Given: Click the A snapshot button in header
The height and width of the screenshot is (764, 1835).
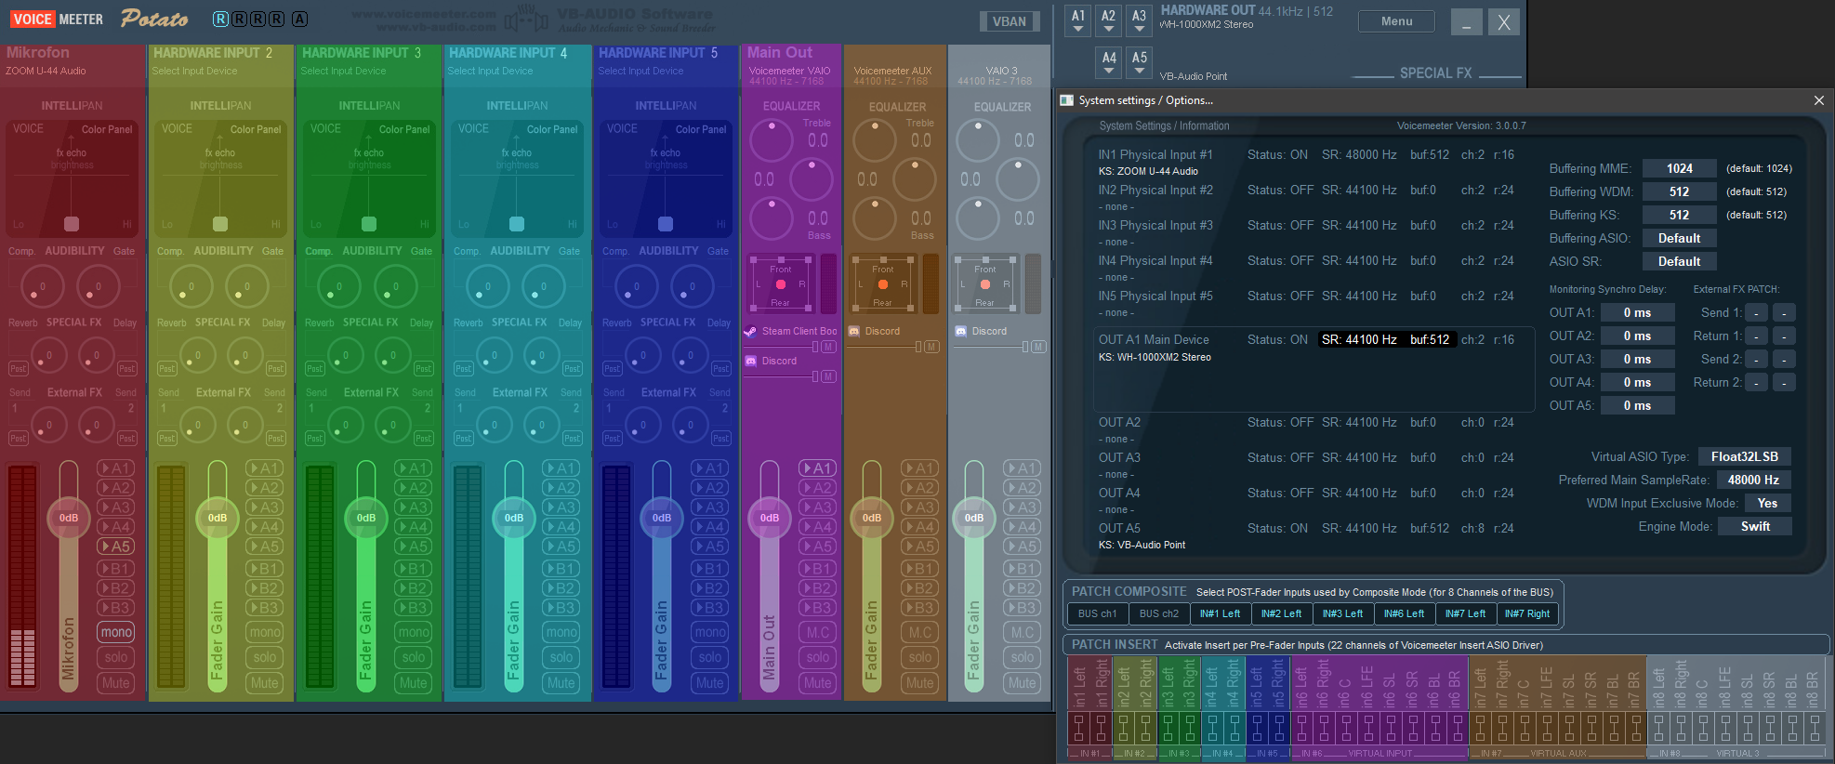Looking at the screenshot, I should coord(299,20).
